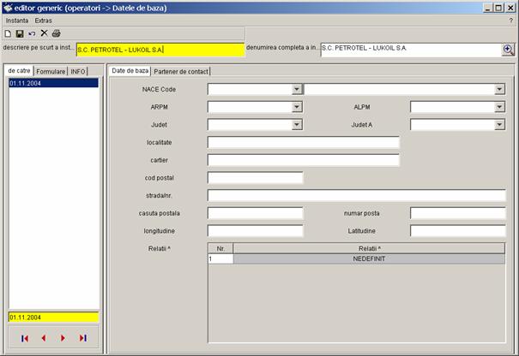Click the New record icon in toolbar
The image size is (519, 356).
tap(8, 33)
